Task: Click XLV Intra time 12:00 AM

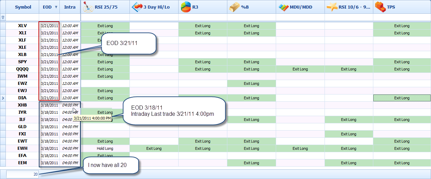Action: (70, 26)
